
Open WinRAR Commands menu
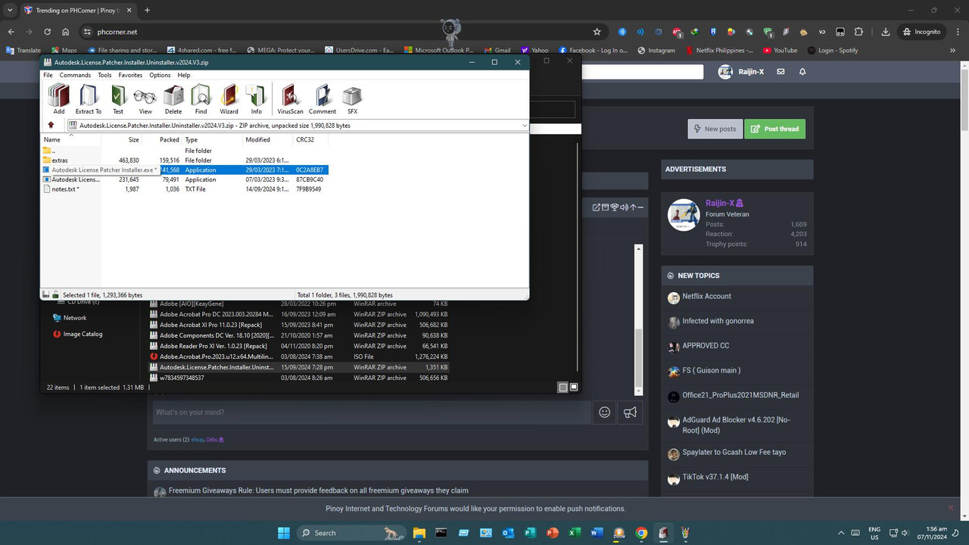[x=75, y=75]
